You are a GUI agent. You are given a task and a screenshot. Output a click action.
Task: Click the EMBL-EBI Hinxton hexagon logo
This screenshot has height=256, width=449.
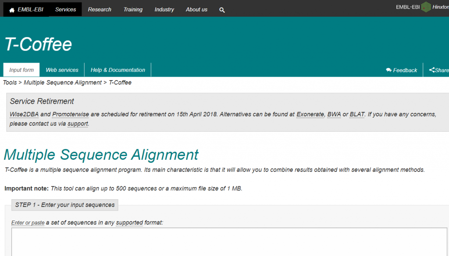click(x=426, y=7)
